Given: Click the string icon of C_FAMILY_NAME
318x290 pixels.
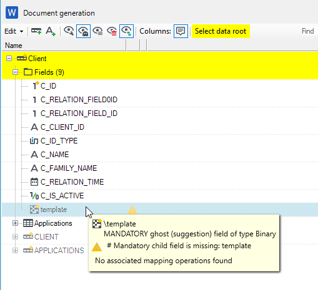Looking at the screenshot, I should (x=34, y=168).
